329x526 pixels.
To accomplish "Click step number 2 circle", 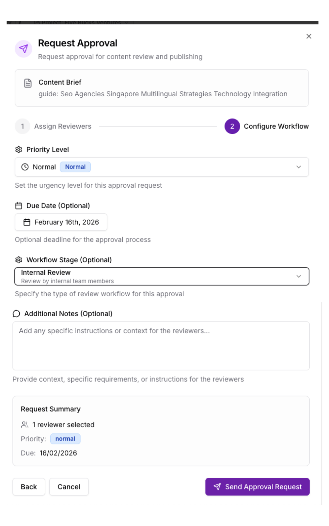I will pos(232,126).
